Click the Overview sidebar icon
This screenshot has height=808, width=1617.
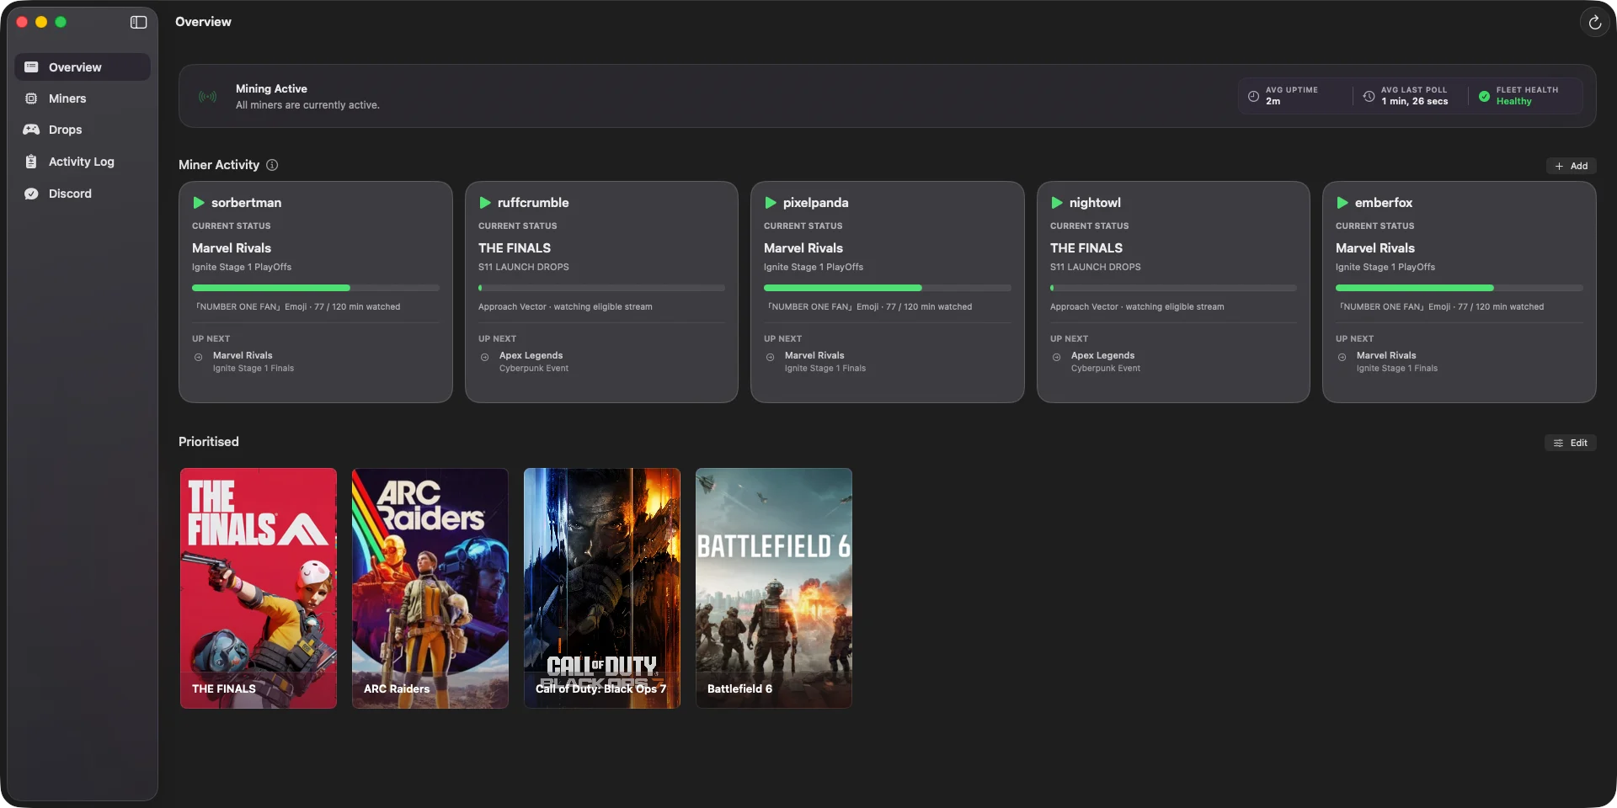coord(31,67)
